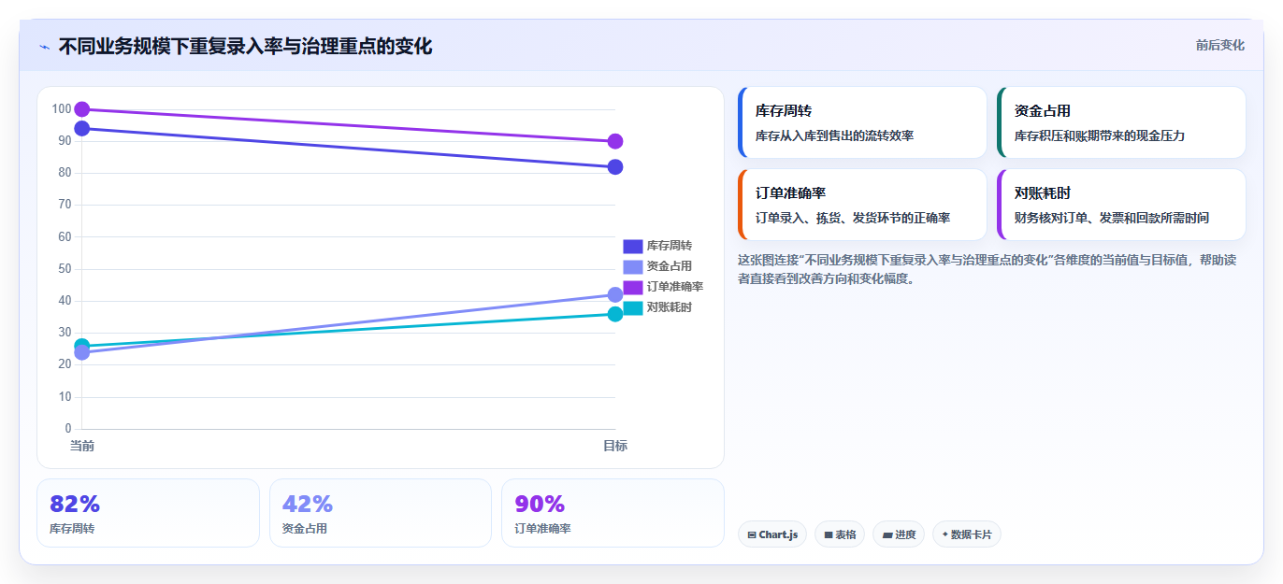1283x584 pixels.
Task: Toggle the 库存周转 legend color box
Action: pyautogui.click(x=633, y=246)
